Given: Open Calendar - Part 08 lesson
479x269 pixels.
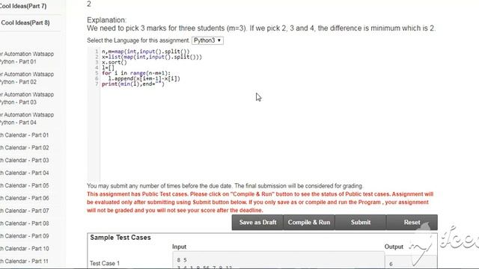Looking at the screenshot, I should point(25,223).
